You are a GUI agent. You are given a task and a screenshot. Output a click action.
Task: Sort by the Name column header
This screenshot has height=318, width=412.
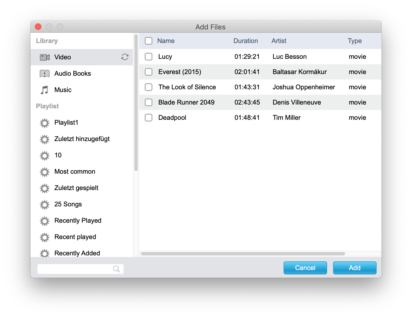(x=166, y=41)
